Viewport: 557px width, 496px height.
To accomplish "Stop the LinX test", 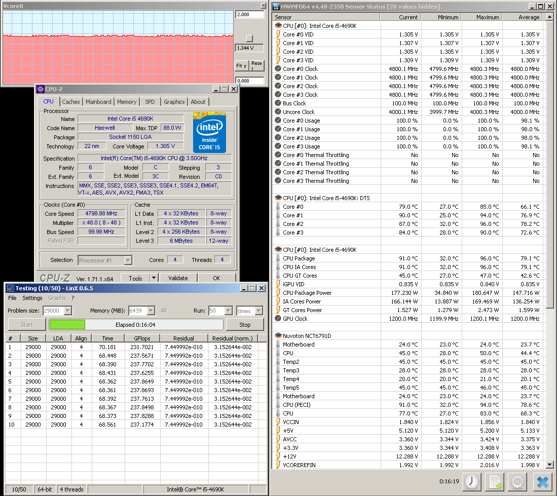I will (x=245, y=325).
